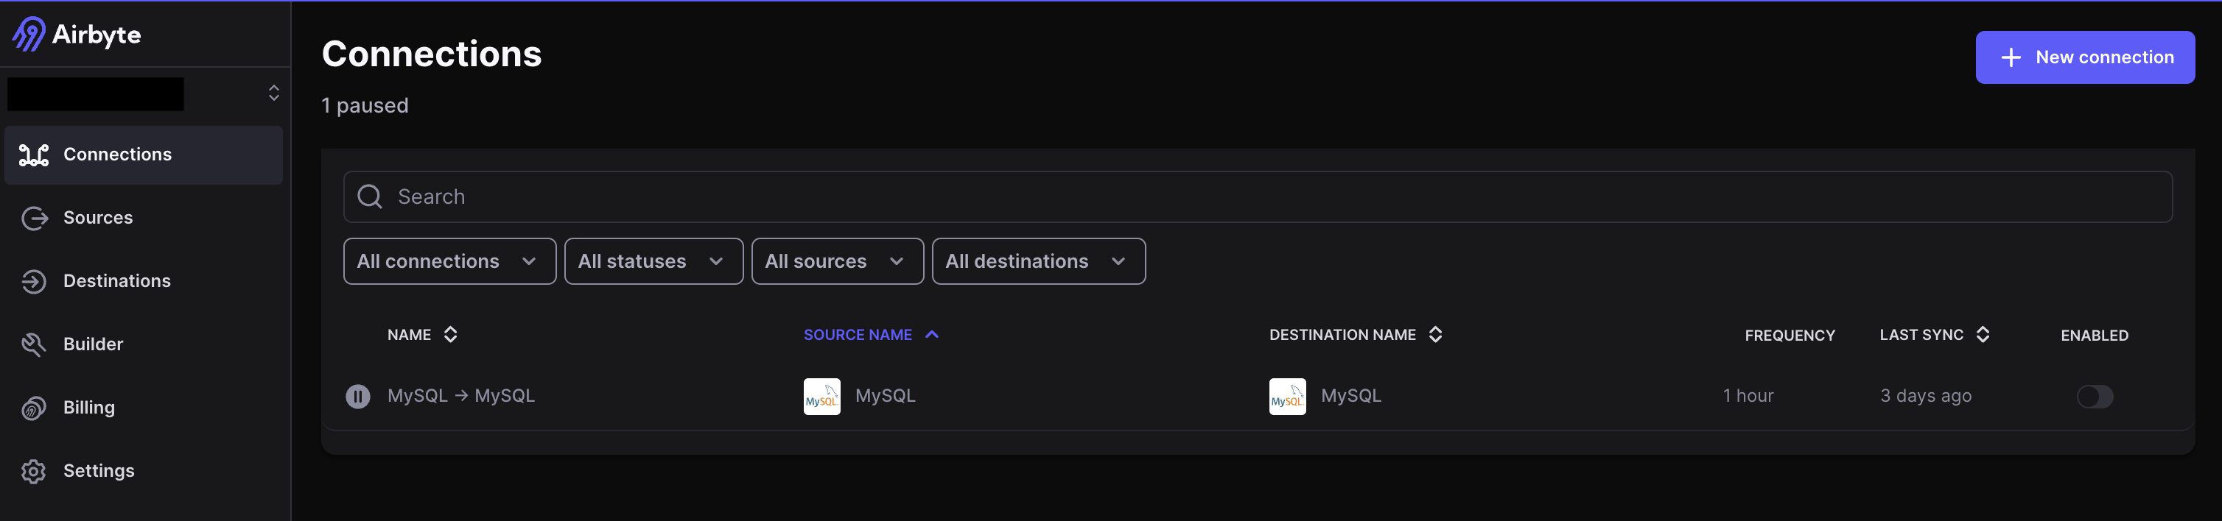Expand the All destinations filter
The width and height of the screenshot is (2222, 521).
[x=1037, y=261]
